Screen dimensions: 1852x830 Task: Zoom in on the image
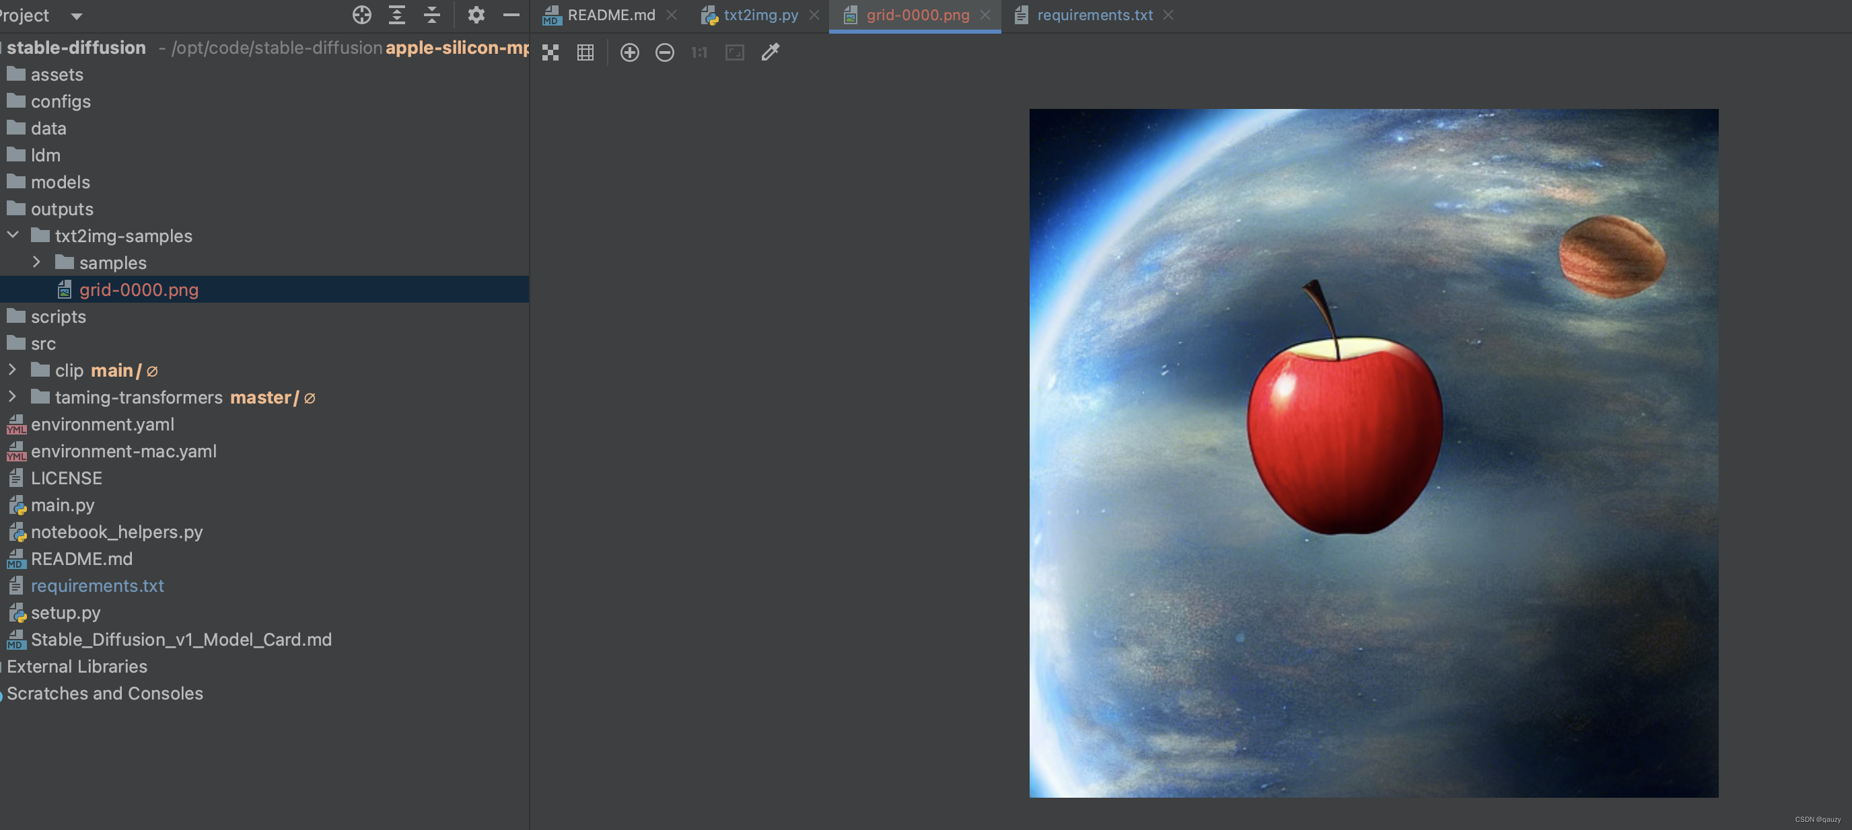coord(629,52)
